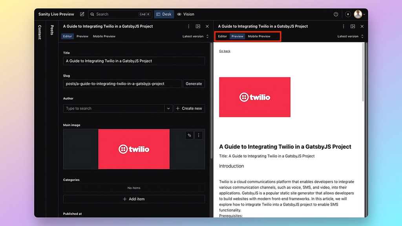Open the Desk tool
Image resolution: width=402 pixels, height=226 pixels.
tap(164, 14)
